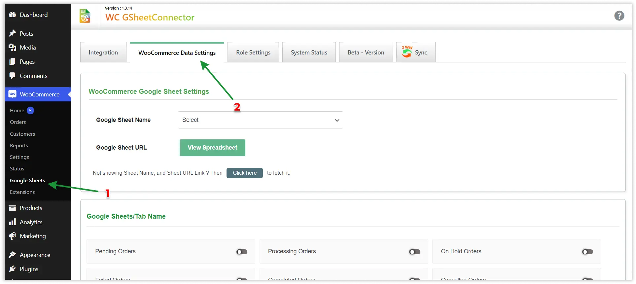This screenshot has height=284, width=636.
Task: Select the 2 Way Sync tab
Action: pyautogui.click(x=415, y=52)
